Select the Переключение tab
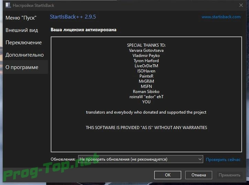249x185 pixels. tap(23, 43)
